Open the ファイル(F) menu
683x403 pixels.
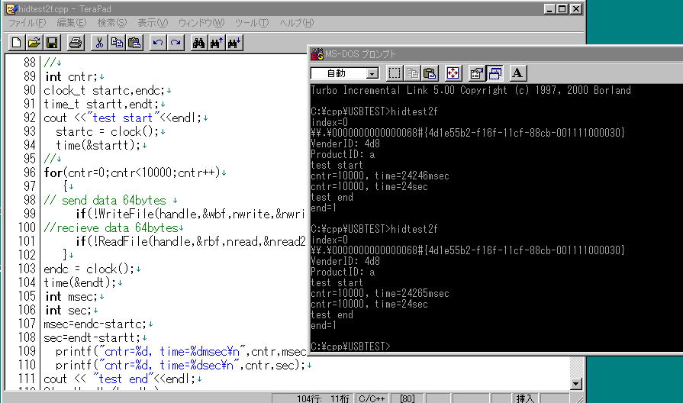tap(27, 23)
